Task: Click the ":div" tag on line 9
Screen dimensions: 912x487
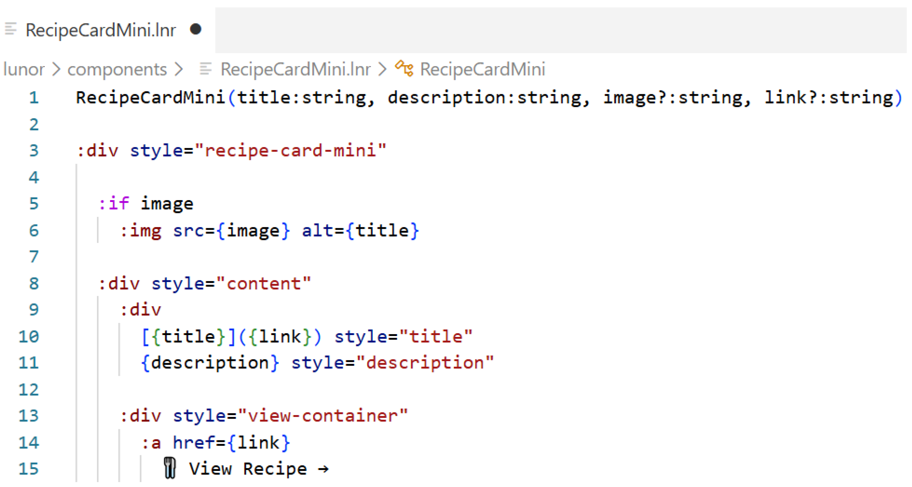Action: click(141, 310)
